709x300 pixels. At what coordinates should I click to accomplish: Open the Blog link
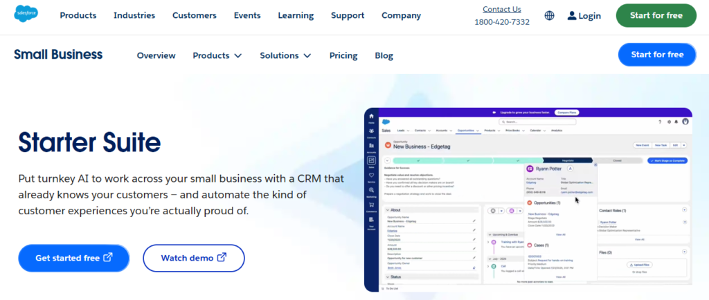(x=384, y=55)
